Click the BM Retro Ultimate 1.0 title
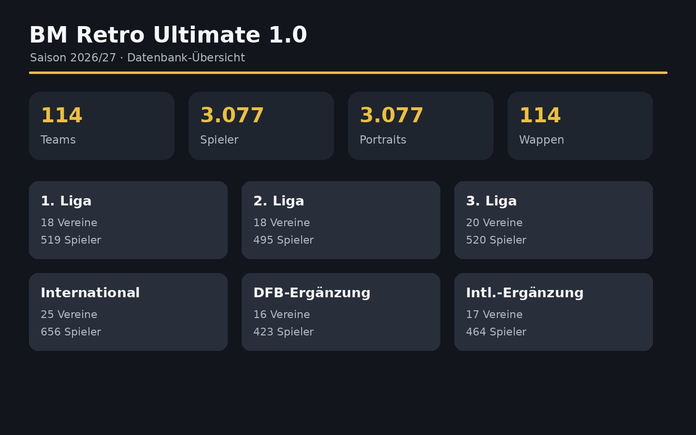 coord(168,35)
